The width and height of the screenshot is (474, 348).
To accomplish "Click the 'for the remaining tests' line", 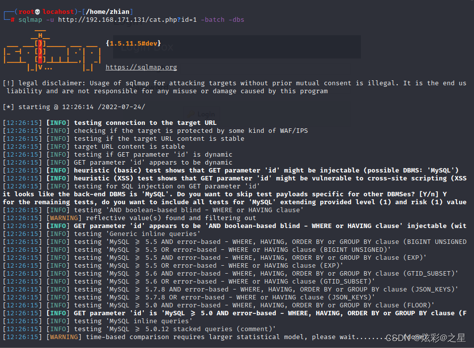I will pyautogui.click(x=235, y=202).
